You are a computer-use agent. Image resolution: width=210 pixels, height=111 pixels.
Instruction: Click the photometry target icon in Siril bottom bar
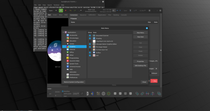click(98, 93)
